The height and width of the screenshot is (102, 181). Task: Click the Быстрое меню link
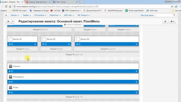147,15
